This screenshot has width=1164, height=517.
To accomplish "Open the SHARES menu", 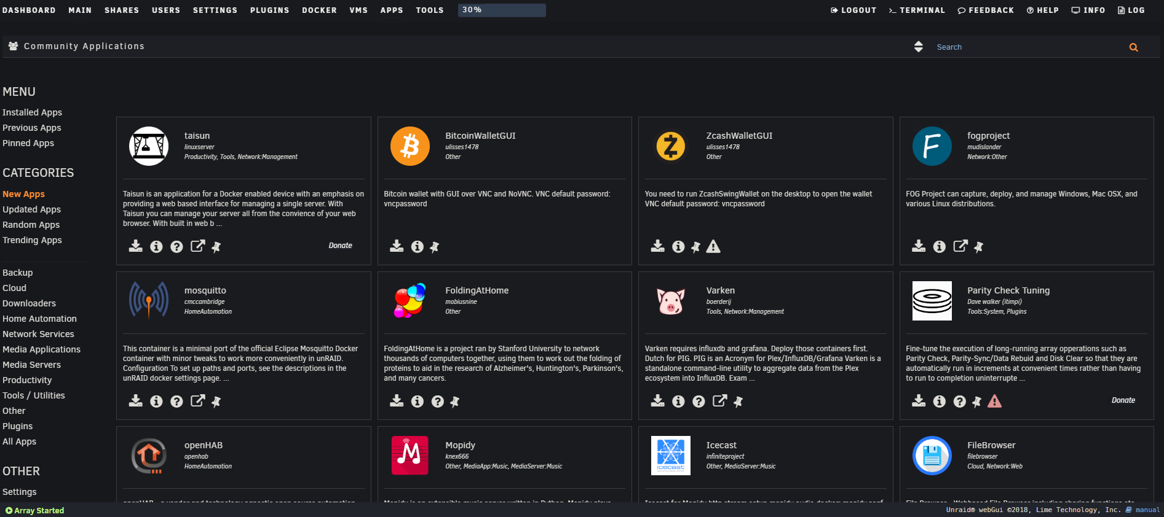I will point(122,10).
